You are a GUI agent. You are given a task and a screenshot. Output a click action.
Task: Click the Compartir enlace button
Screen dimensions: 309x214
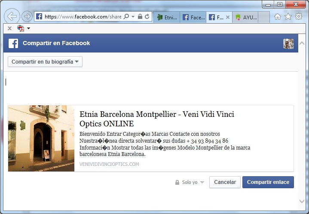tap(268, 182)
